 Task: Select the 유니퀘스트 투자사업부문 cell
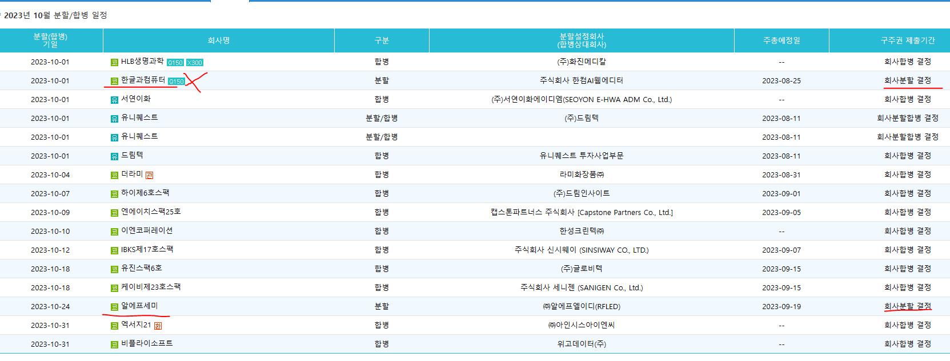[582, 156]
